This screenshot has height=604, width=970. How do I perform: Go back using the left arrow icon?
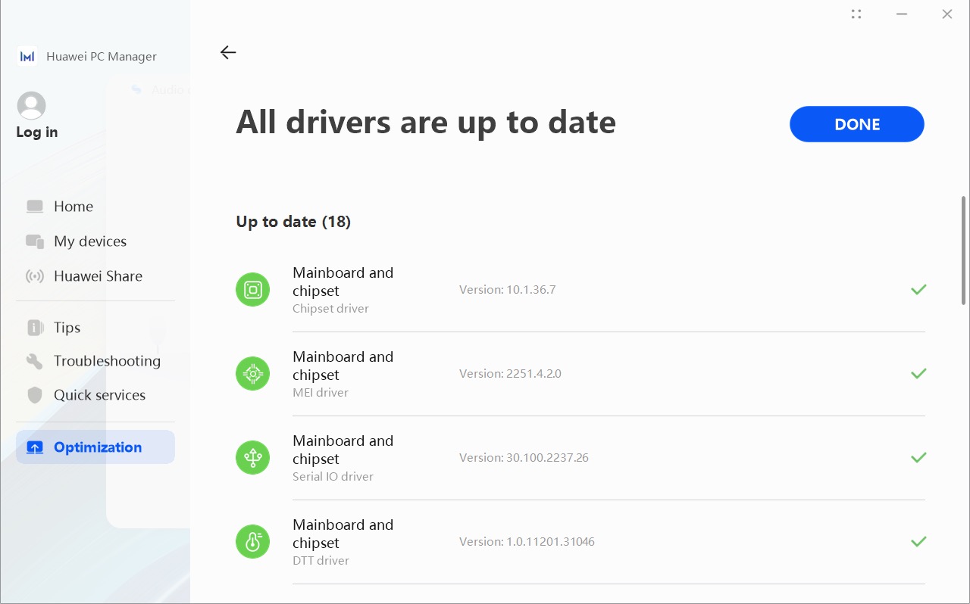228,52
